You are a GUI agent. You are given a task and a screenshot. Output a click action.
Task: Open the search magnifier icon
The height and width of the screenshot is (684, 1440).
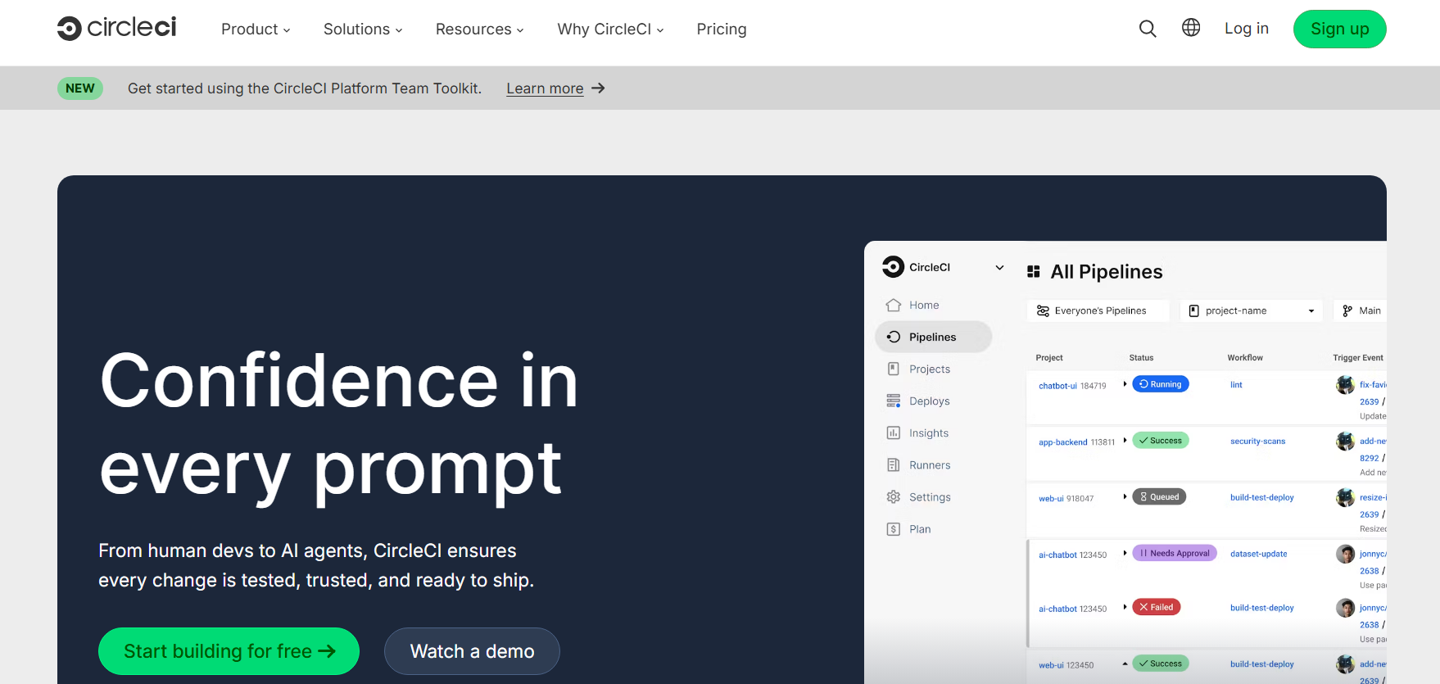point(1148,29)
